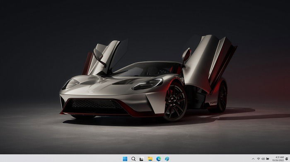290x162 pixels.
Task: Open the notifications bell icon
Action: (287, 159)
